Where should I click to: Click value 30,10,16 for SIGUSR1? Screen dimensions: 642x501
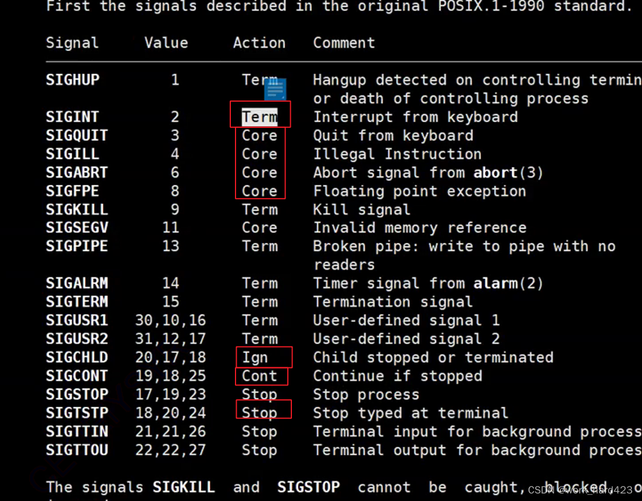pos(170,320)
